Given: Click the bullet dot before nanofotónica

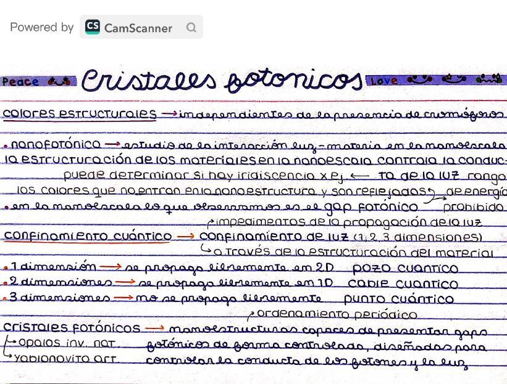Looking at the screenshot, I should pos(5,146).
